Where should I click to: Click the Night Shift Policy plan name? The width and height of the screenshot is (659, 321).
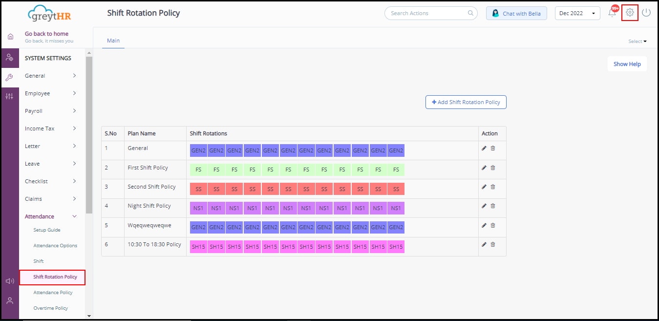pyautogui.click(x=149, y=206)
